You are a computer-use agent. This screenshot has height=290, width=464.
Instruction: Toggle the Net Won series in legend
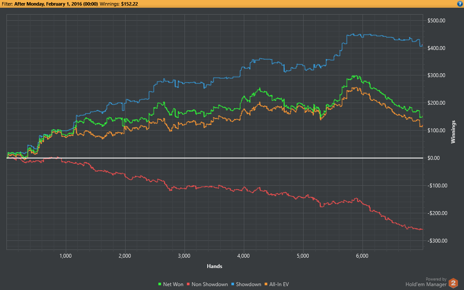pyautogui.click(x=171, y=284)
